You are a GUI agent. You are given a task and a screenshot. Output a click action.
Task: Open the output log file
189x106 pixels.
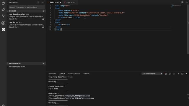coord(174,74)
